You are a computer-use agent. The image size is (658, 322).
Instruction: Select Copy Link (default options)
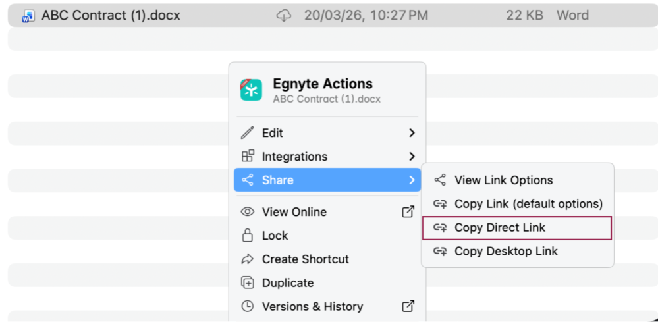[x=518, y=204]
